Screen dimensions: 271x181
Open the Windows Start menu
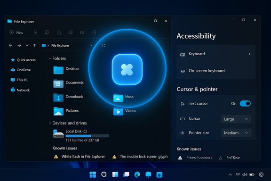93,174
